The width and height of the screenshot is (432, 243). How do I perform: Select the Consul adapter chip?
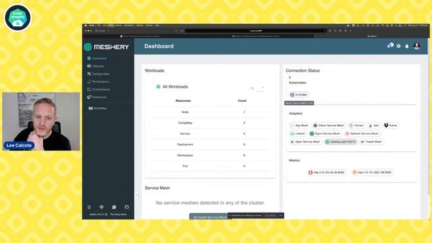tap(356, 126)
